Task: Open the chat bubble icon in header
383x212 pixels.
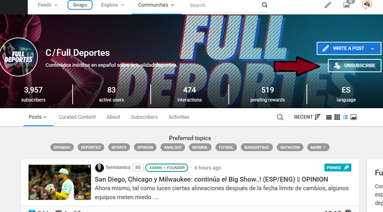Action: (367, 4)
